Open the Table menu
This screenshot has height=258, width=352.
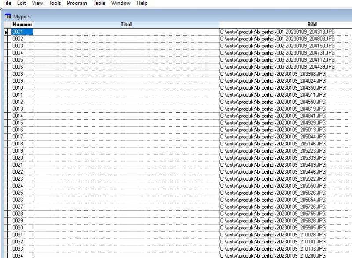99,3
